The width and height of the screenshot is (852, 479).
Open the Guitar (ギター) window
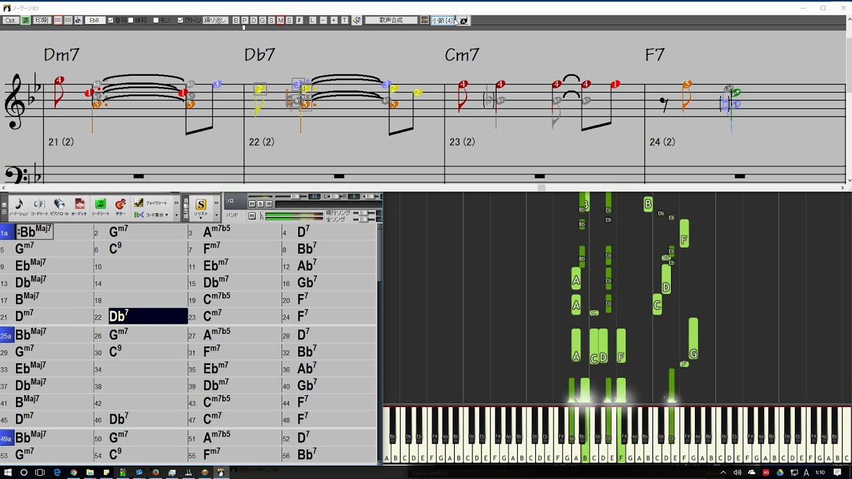pyautogui.click(x=120, y=208)
